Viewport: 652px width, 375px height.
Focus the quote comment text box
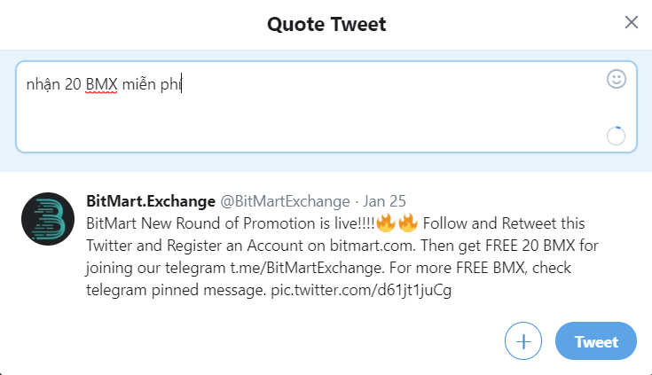[x=310, y=115]
